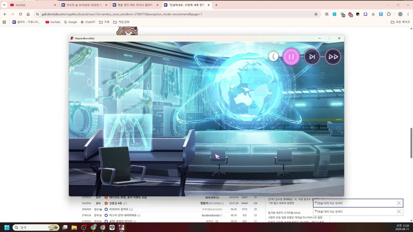The height and width of the screenshot is (232, 413).
Task: Click author 'doobooboota' in the post list
Action: pos(210,215)
